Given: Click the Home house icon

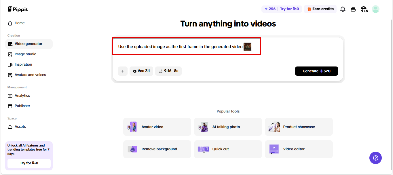Looking at the screenshot, I should coord(10,23).
